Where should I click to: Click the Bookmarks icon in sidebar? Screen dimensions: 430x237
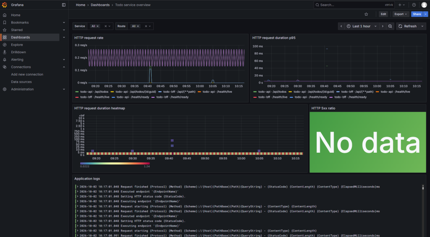tap(5, 23)
